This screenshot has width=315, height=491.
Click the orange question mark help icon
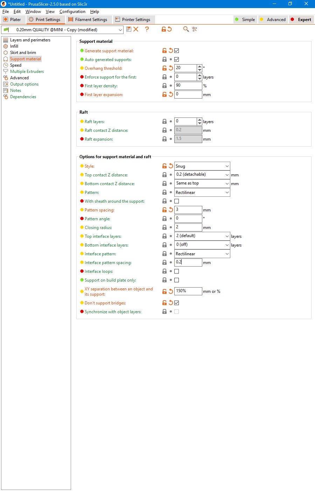coord(147,29)
